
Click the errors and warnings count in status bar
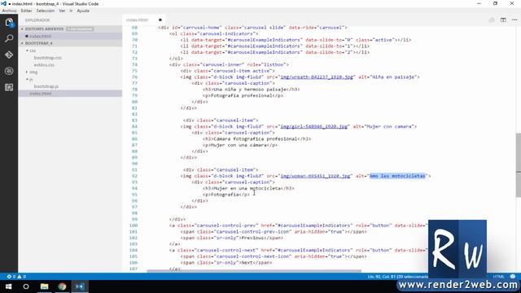point(16,277)
